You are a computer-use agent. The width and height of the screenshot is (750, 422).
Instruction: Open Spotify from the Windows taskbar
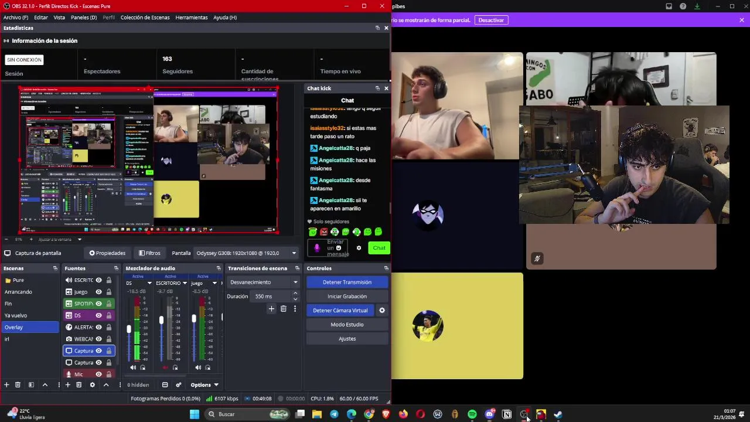click(x=472, y=414)
